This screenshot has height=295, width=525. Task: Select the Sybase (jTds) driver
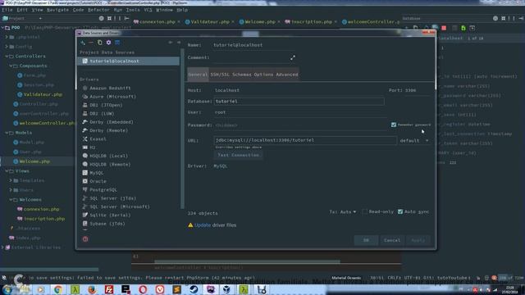pyautogui.click(x=107, y=224)
